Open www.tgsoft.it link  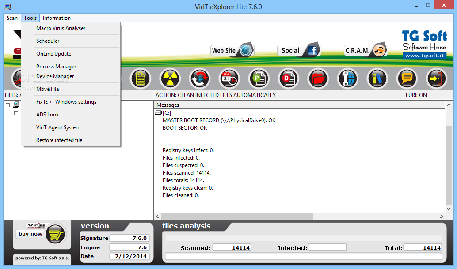point(425,56)
